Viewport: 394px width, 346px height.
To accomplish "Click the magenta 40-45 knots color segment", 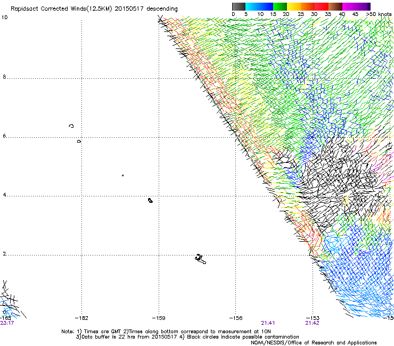I will point(349,7).
